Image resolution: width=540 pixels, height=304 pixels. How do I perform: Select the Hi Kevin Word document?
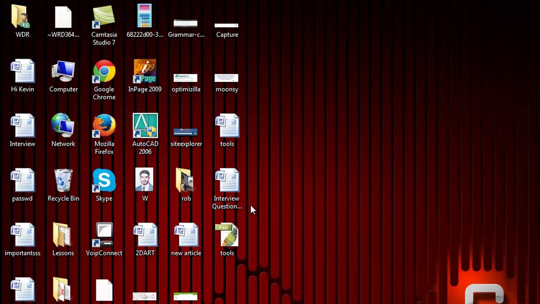[x=22, y=71]
